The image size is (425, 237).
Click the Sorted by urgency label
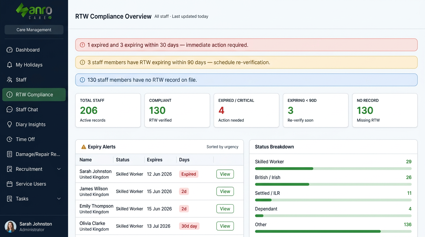pos(222,147)
